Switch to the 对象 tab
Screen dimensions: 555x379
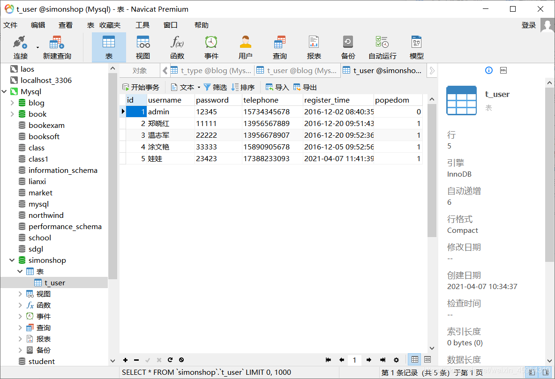(140, 70)
